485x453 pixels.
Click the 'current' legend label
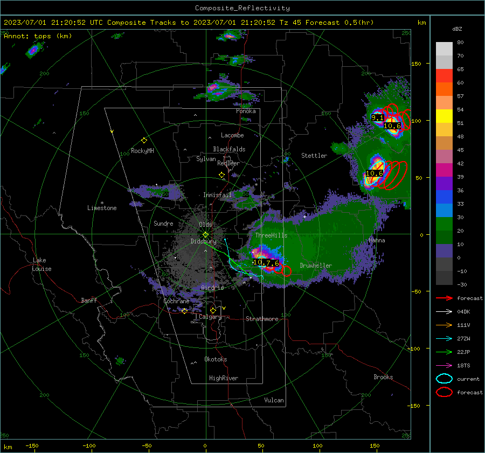(468, 379)
